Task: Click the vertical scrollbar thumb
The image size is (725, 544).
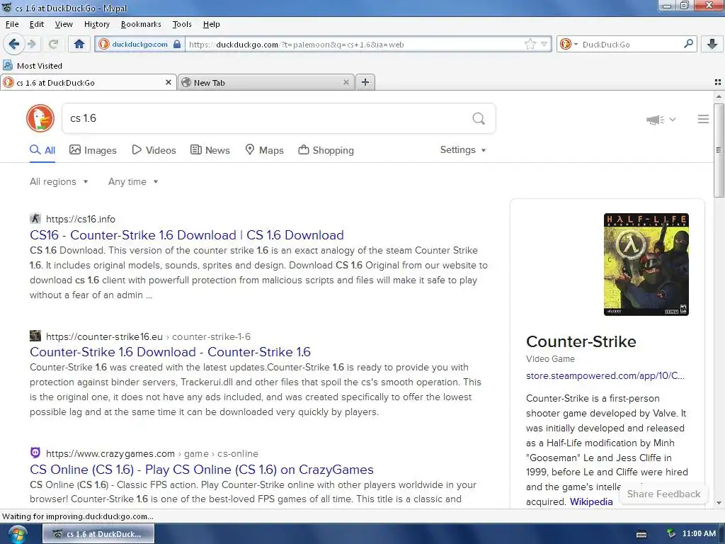Action: pyautogui.click(x=719, y=150)
